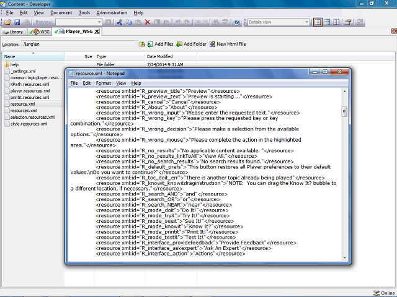Viewport: 397px width, 297px height.
Task: Sort by the Size column header
Action: [x=79, y=56]
